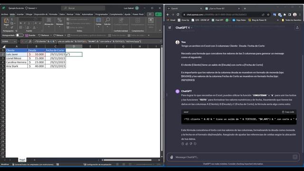Open the Todos los favoritos folder
This screenshot has height=171, width=304.
291,20
